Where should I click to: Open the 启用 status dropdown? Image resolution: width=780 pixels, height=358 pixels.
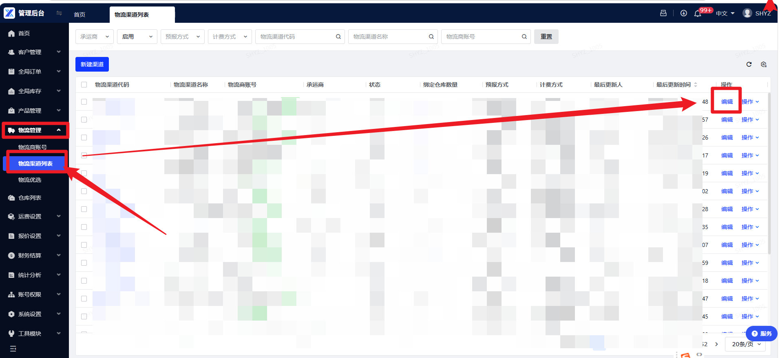click(x=137, y=37)
